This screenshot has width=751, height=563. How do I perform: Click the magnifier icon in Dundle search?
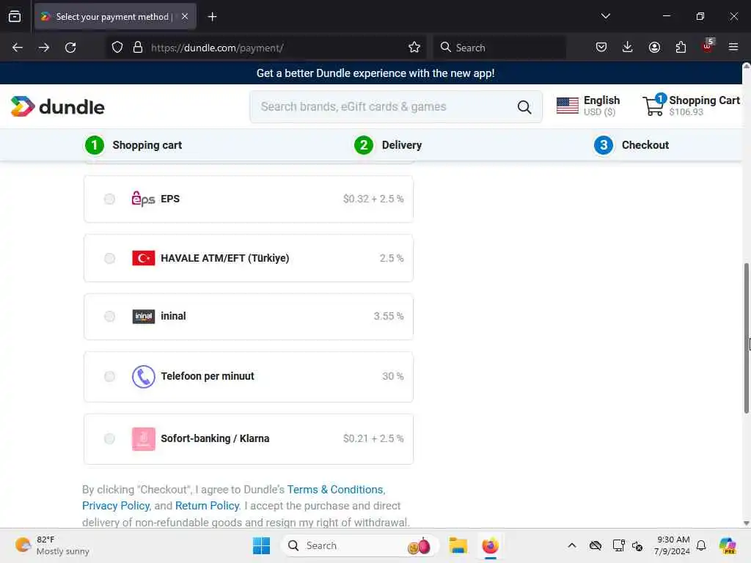[x=524, y=107]
